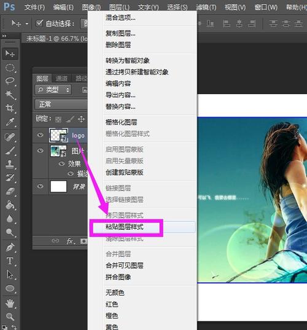Toggle visibility of 效果 effects
Image resolution: width=307 pixels, height=330 pixels.
61,163
